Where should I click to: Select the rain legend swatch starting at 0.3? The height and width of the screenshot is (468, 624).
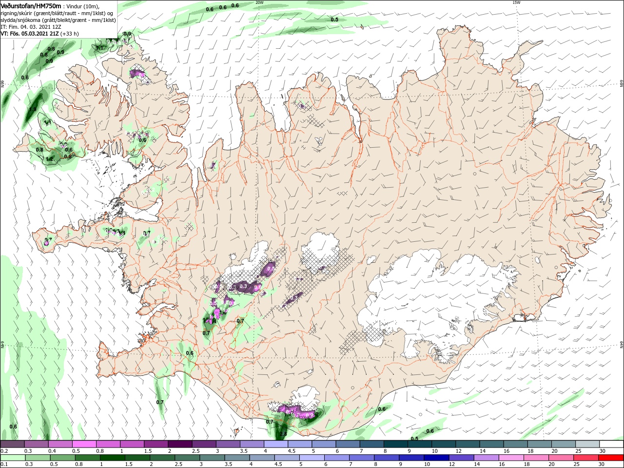click(38, 458)
